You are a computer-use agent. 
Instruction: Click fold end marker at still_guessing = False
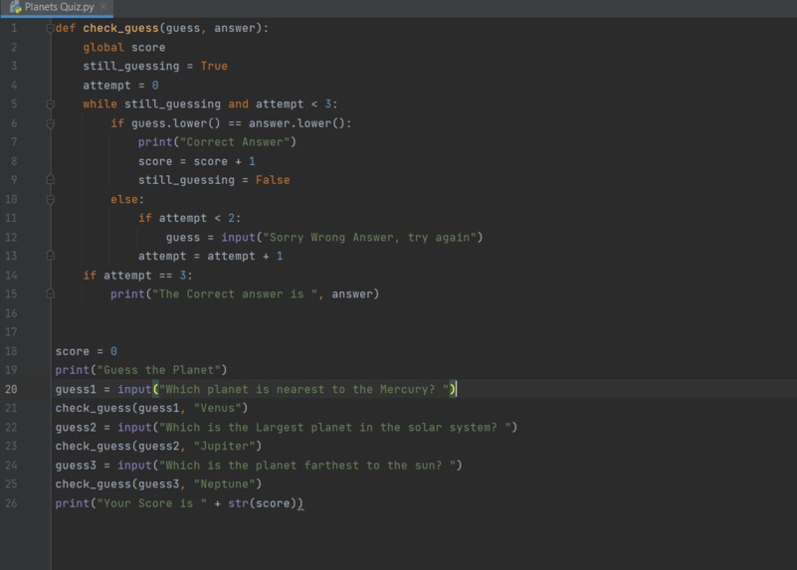coord(51,180)
